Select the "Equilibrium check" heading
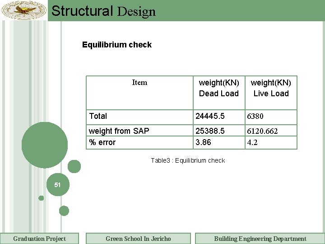Image resolution: width=325 pixels, height=244 pixels. point(117,45)
